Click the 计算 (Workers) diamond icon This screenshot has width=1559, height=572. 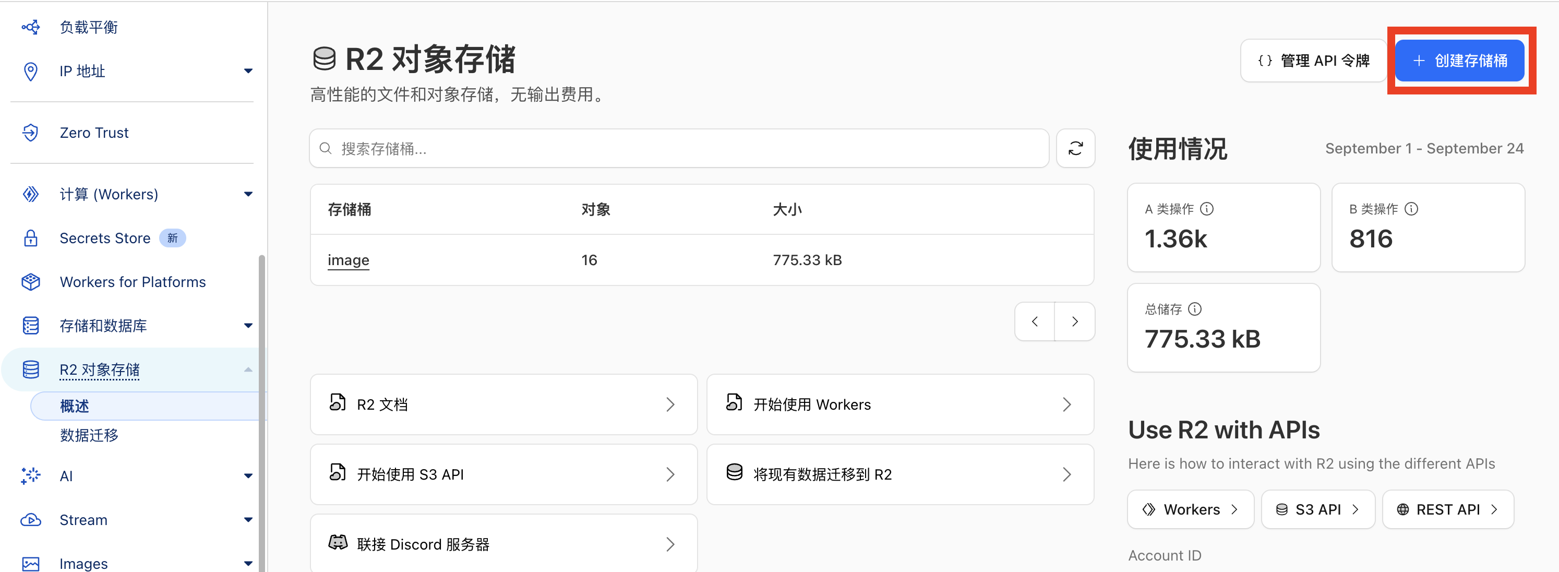pyautogui.click(x=30, y=194)
